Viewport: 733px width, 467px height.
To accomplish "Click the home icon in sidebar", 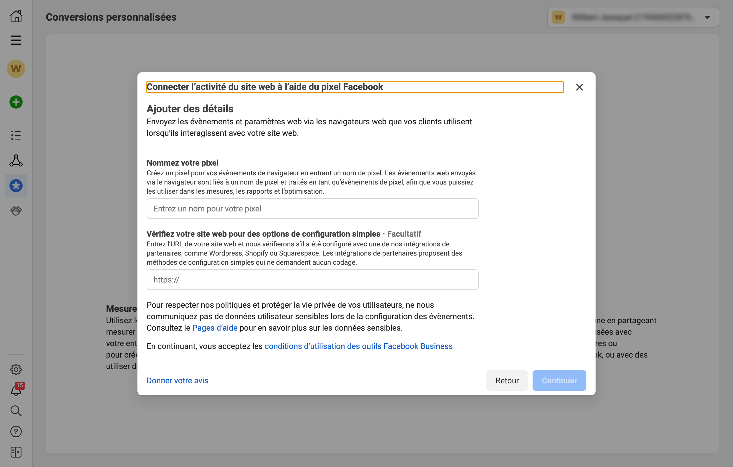I will click(x=16, y=16).
